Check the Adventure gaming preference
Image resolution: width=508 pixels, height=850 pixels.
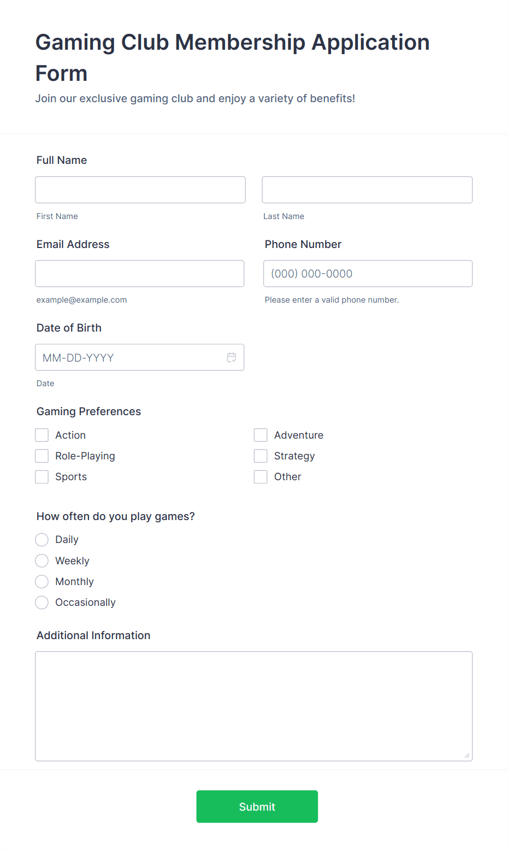click(x=261, y=435)
